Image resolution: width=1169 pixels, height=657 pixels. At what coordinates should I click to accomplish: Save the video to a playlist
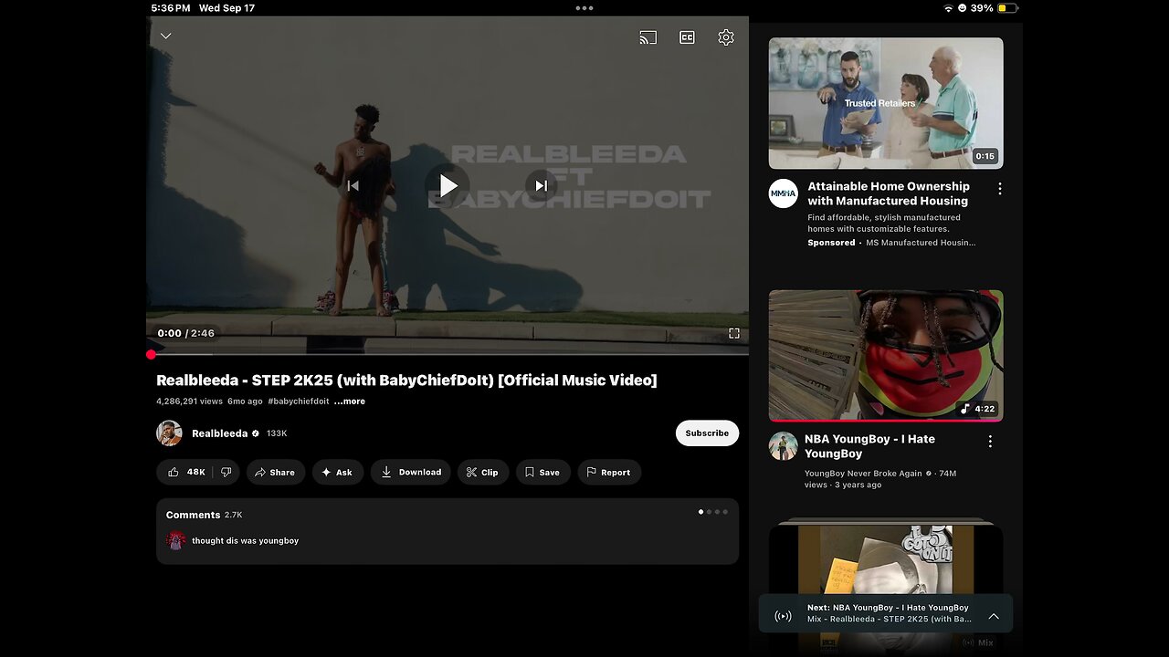543,473
